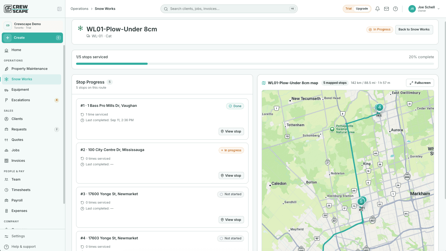View stop for 1 Bass Pro Mills Dr
This screenshot has width=446, height=251.
[x=231, y=131]
